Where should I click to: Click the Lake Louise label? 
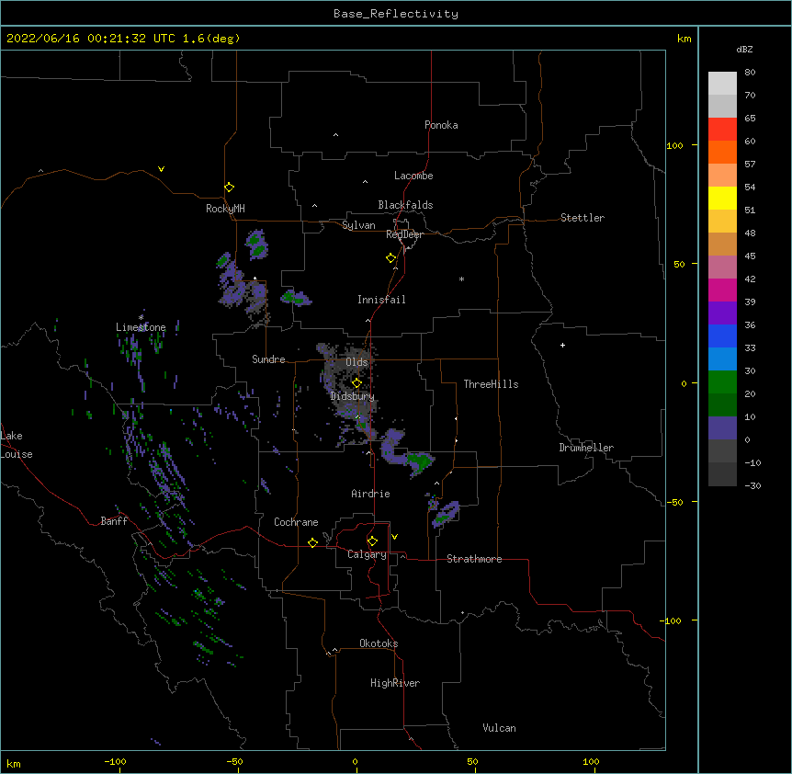tap(16, 445)
